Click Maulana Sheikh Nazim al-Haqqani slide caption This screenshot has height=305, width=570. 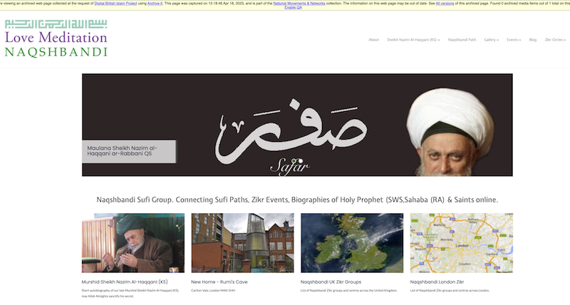coord(129,151)
